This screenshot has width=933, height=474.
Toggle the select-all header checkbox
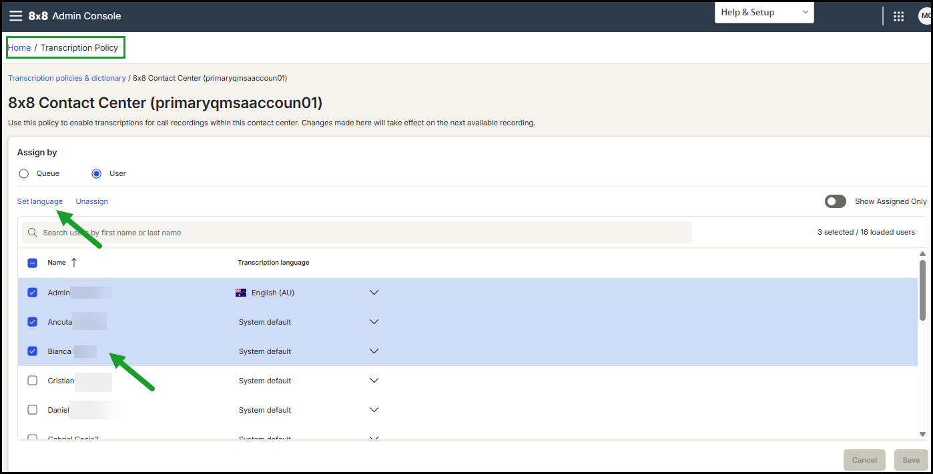[32, 263]
